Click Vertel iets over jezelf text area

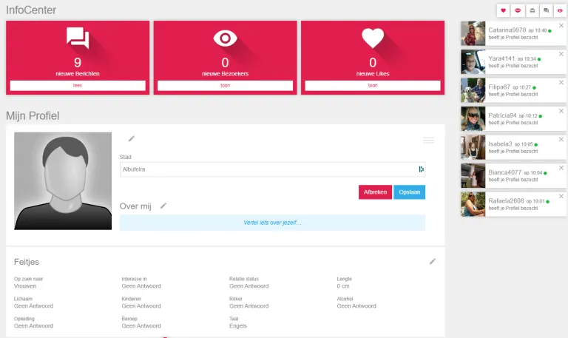click(272, 223)
